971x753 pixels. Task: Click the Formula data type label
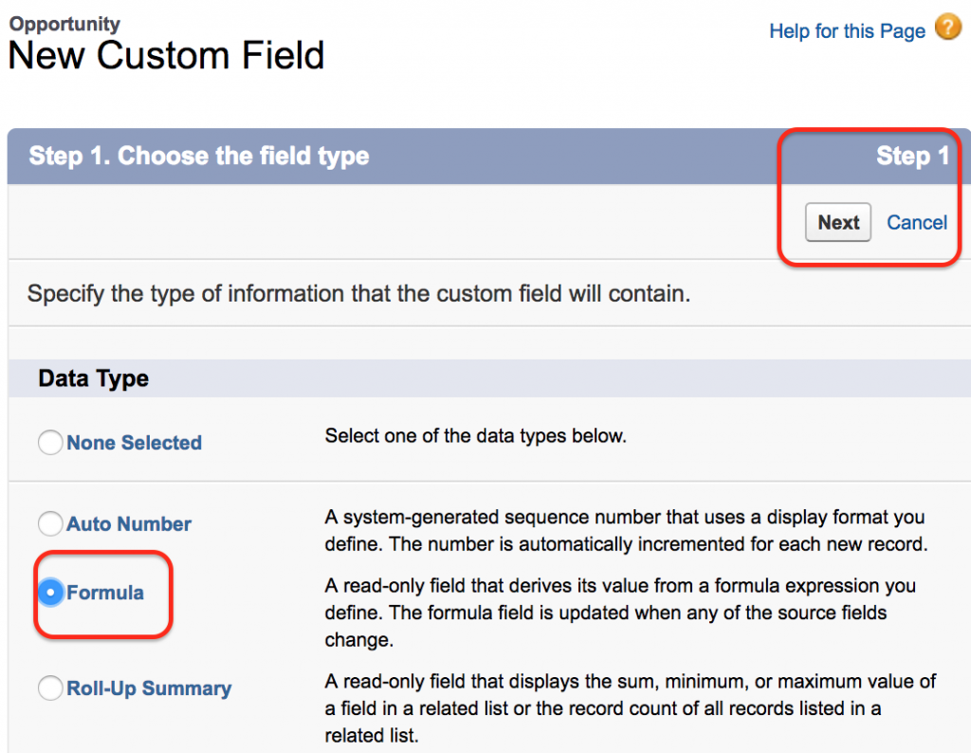point(105,593)
